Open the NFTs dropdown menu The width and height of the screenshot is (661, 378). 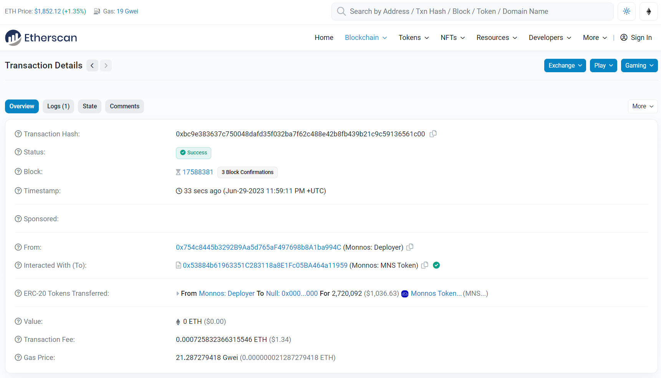452,37
